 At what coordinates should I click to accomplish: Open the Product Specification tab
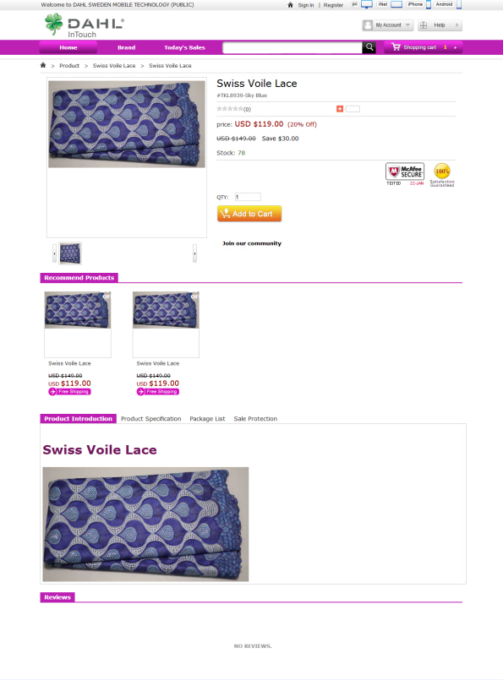coord(151,418)
